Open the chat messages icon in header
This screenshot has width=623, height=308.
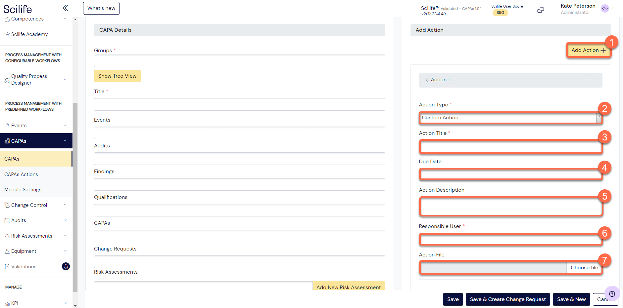coord(541,10)
